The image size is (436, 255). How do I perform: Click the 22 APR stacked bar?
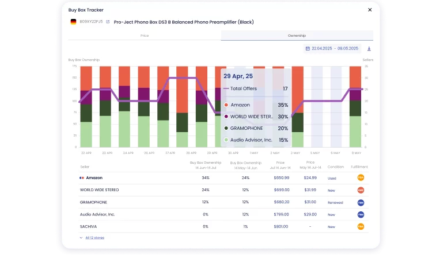86,107
